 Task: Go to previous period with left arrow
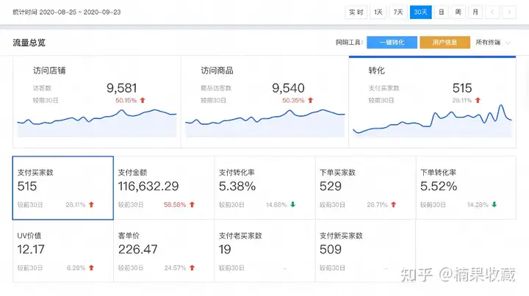492,12
